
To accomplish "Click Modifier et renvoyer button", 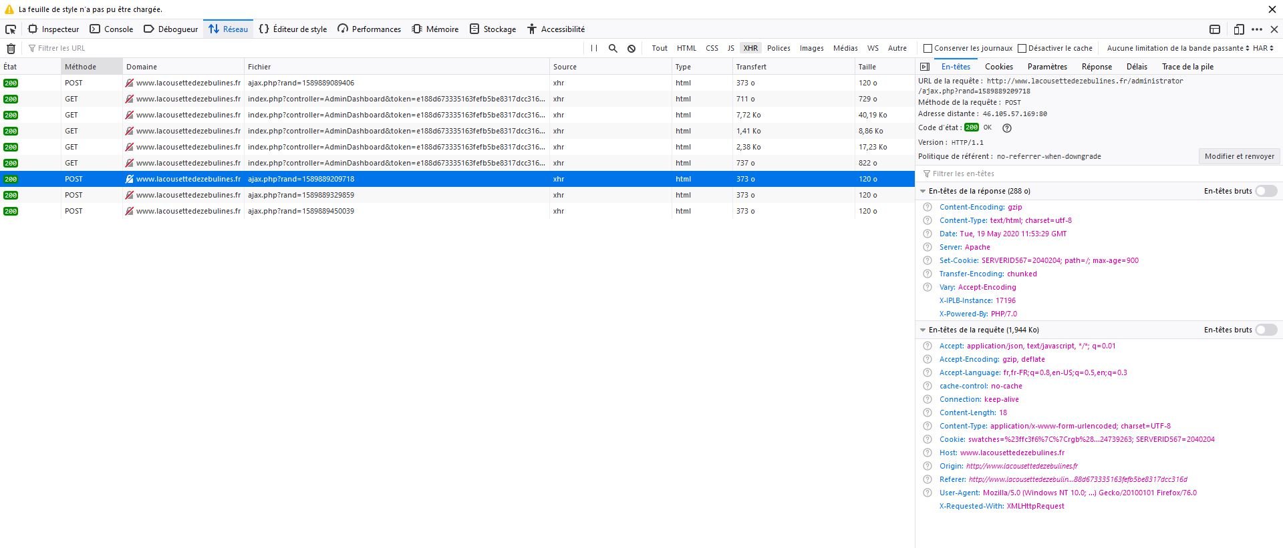I will pyautogui.click(x=1239, y=156).
